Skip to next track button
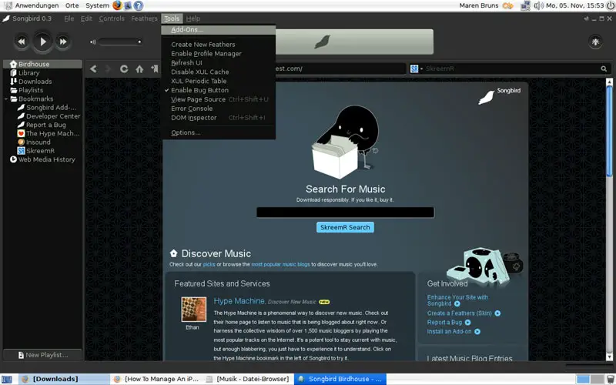 (x=63, y=42)
